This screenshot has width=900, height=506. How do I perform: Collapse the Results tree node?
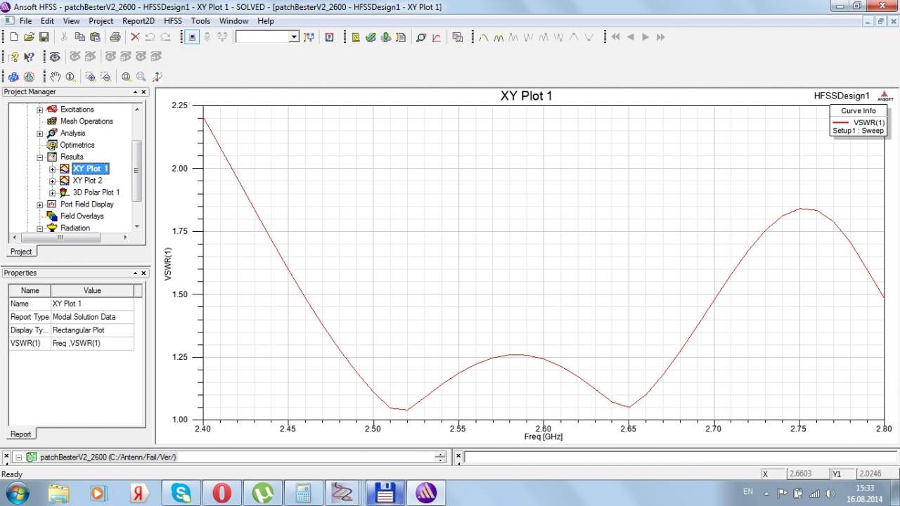click(x=40, y=157)
